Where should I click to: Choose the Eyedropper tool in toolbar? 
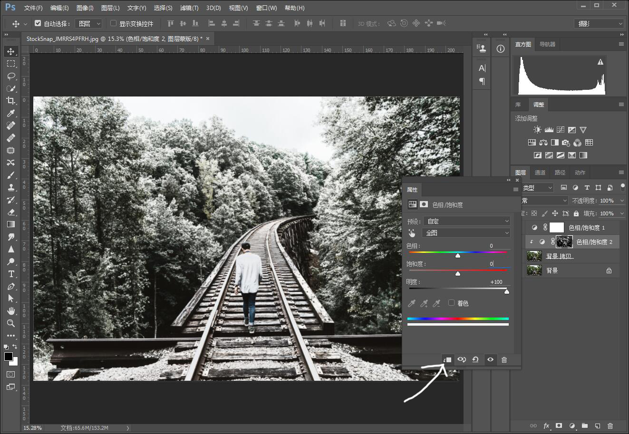pyautogui.click(x=10, y=113)
